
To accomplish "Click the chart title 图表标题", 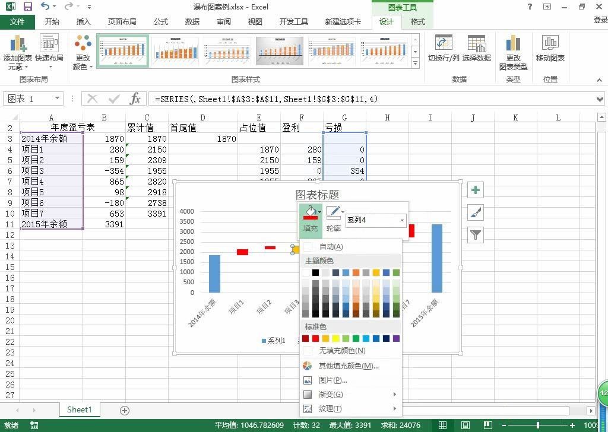I will pos(317,195).
